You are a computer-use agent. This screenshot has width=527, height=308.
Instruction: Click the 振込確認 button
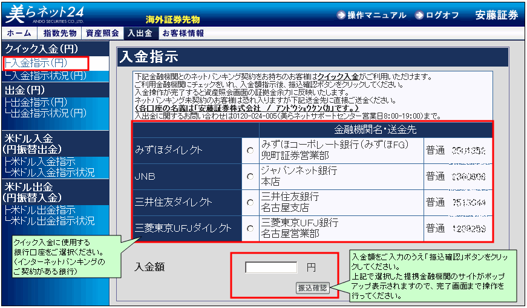tap(312, 288)
